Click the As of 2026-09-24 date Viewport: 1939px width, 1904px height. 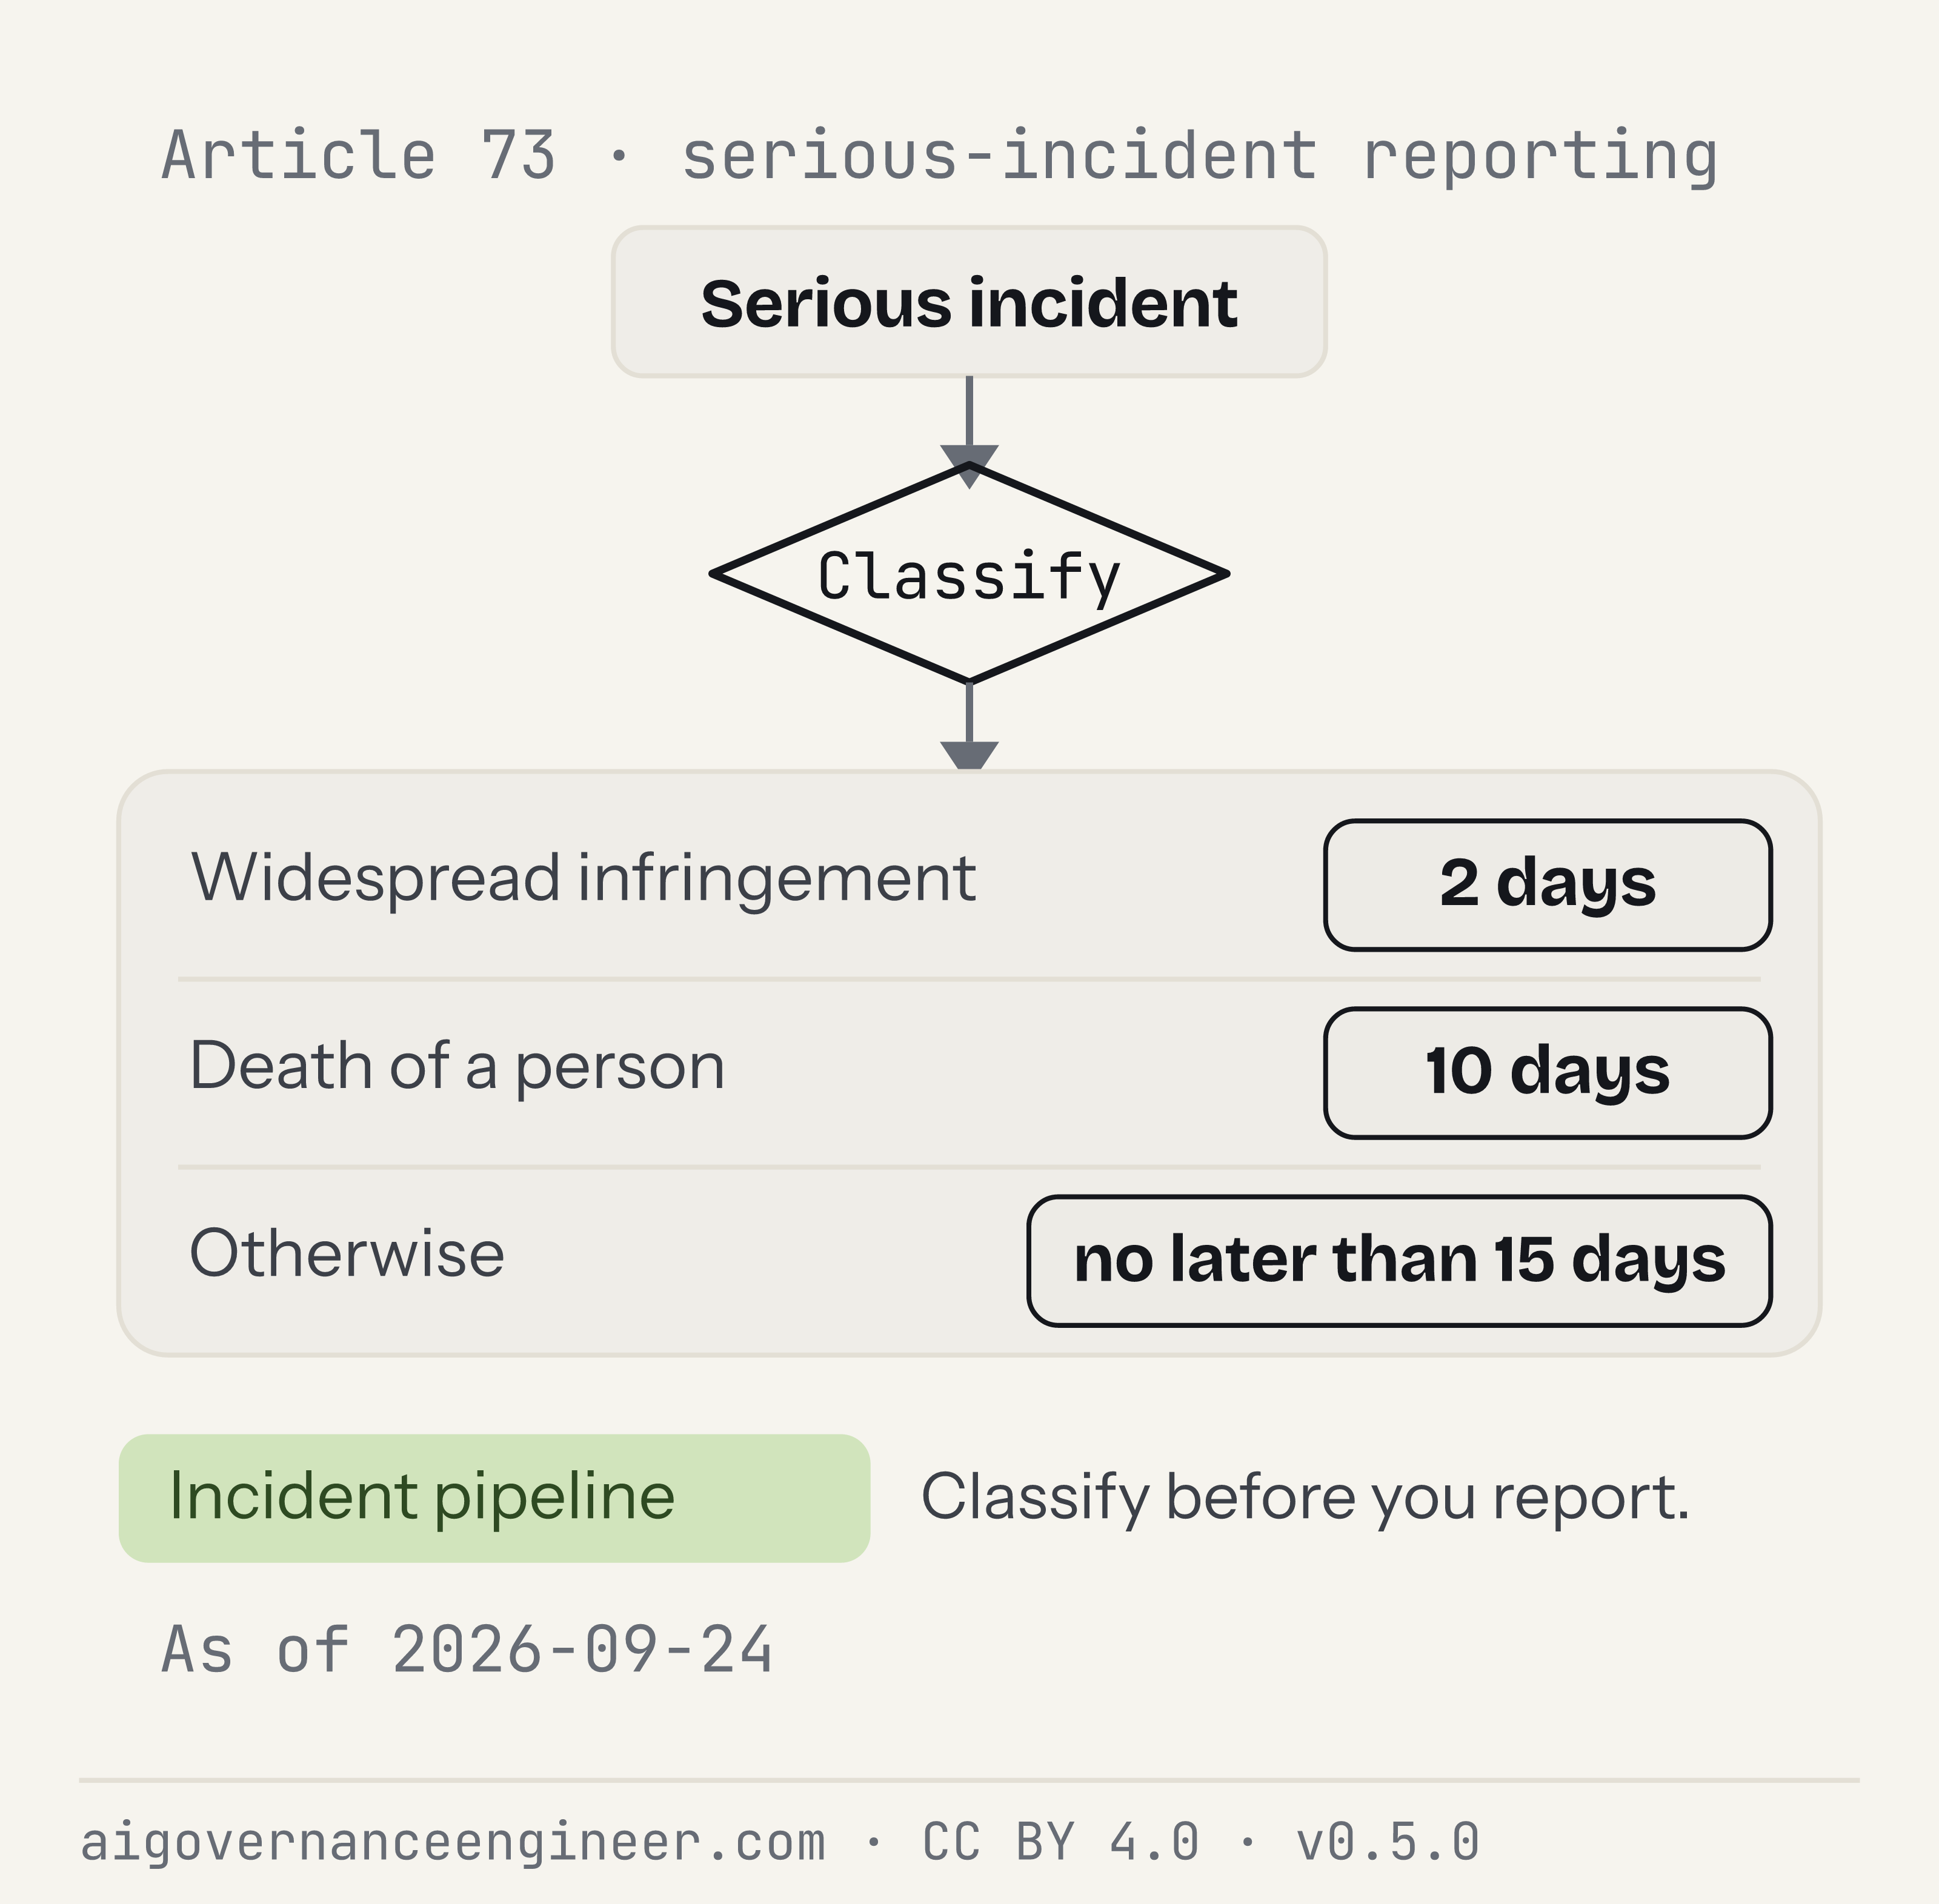tap(467, 1649)
